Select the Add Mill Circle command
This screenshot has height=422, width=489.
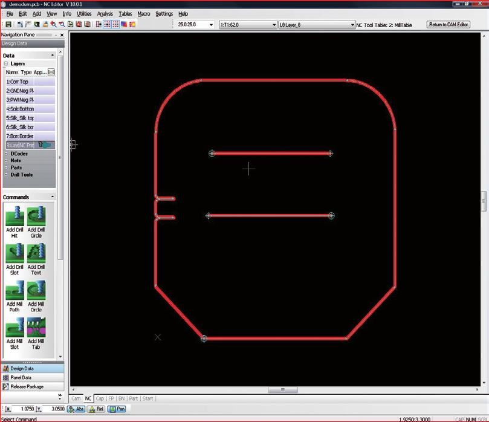click(36, 296)
